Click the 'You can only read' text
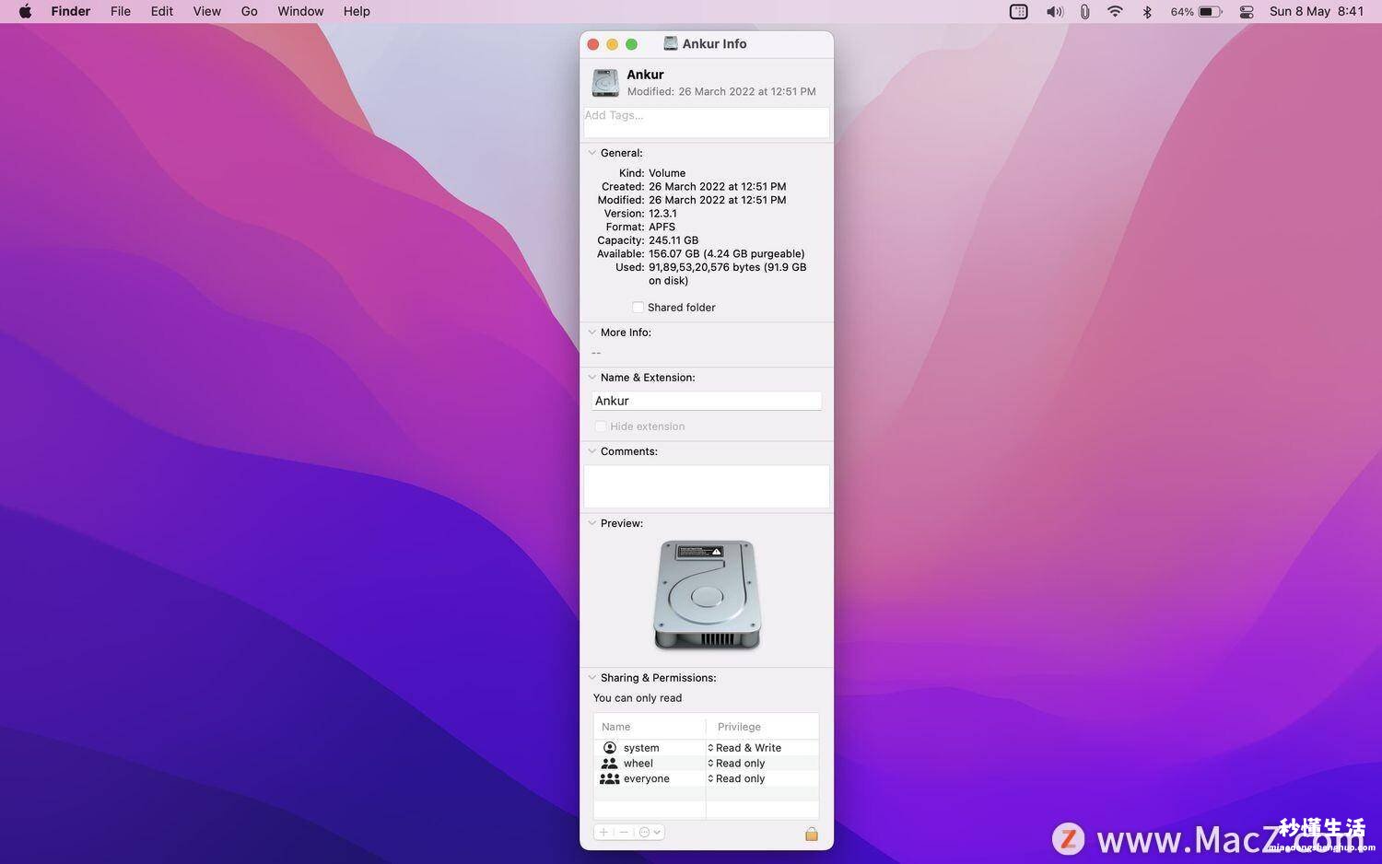 (638, 698)
